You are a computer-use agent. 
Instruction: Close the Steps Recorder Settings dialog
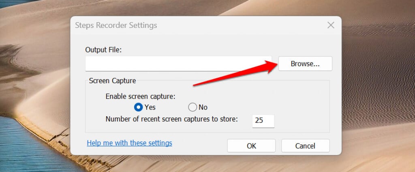[x=331, y=25]
